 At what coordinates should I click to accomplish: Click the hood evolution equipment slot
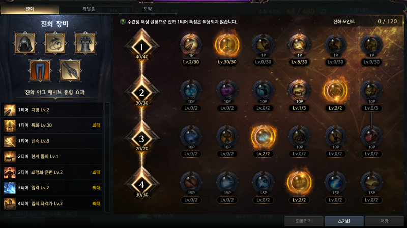click(25, 43)
